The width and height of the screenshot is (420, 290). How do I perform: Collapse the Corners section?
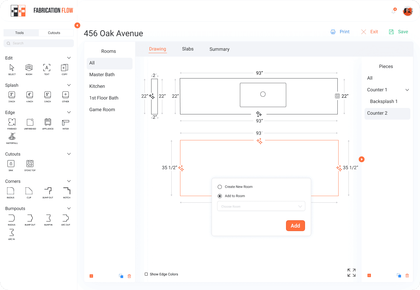69,181
